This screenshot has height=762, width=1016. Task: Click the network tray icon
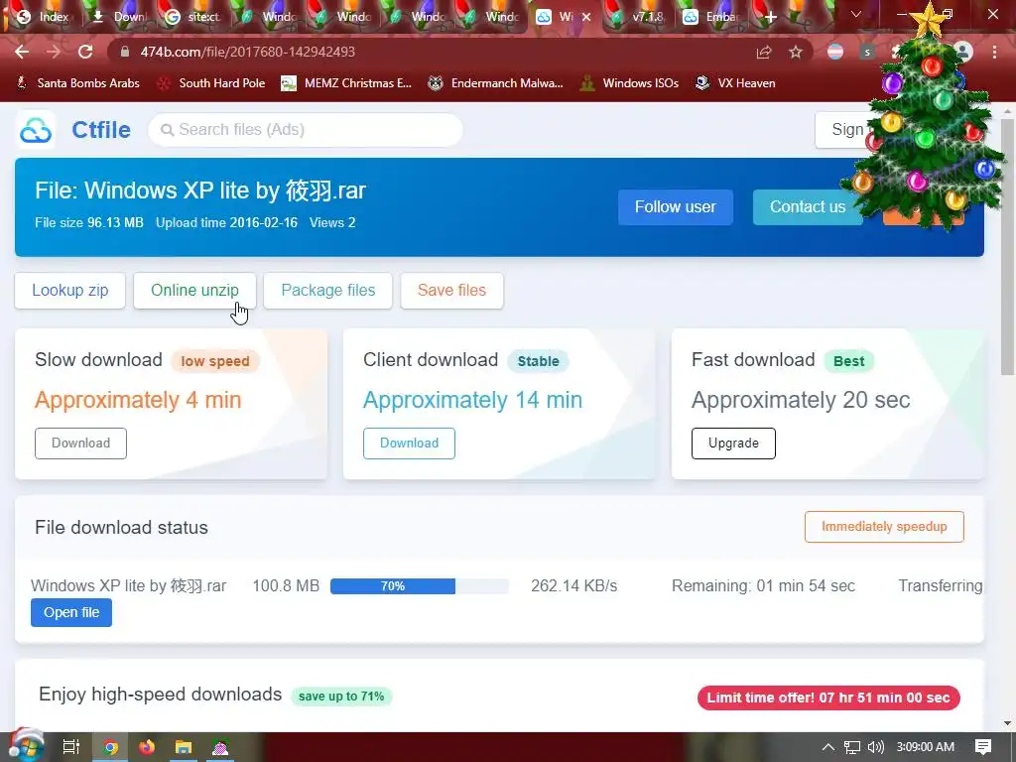click(x=852, y=747)
